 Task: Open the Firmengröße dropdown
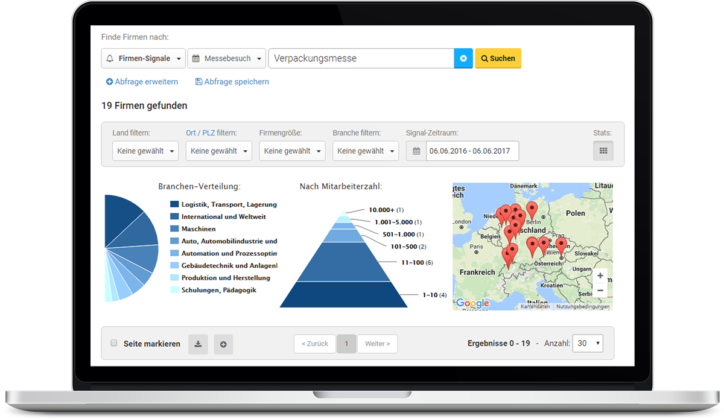click(292, 151)
